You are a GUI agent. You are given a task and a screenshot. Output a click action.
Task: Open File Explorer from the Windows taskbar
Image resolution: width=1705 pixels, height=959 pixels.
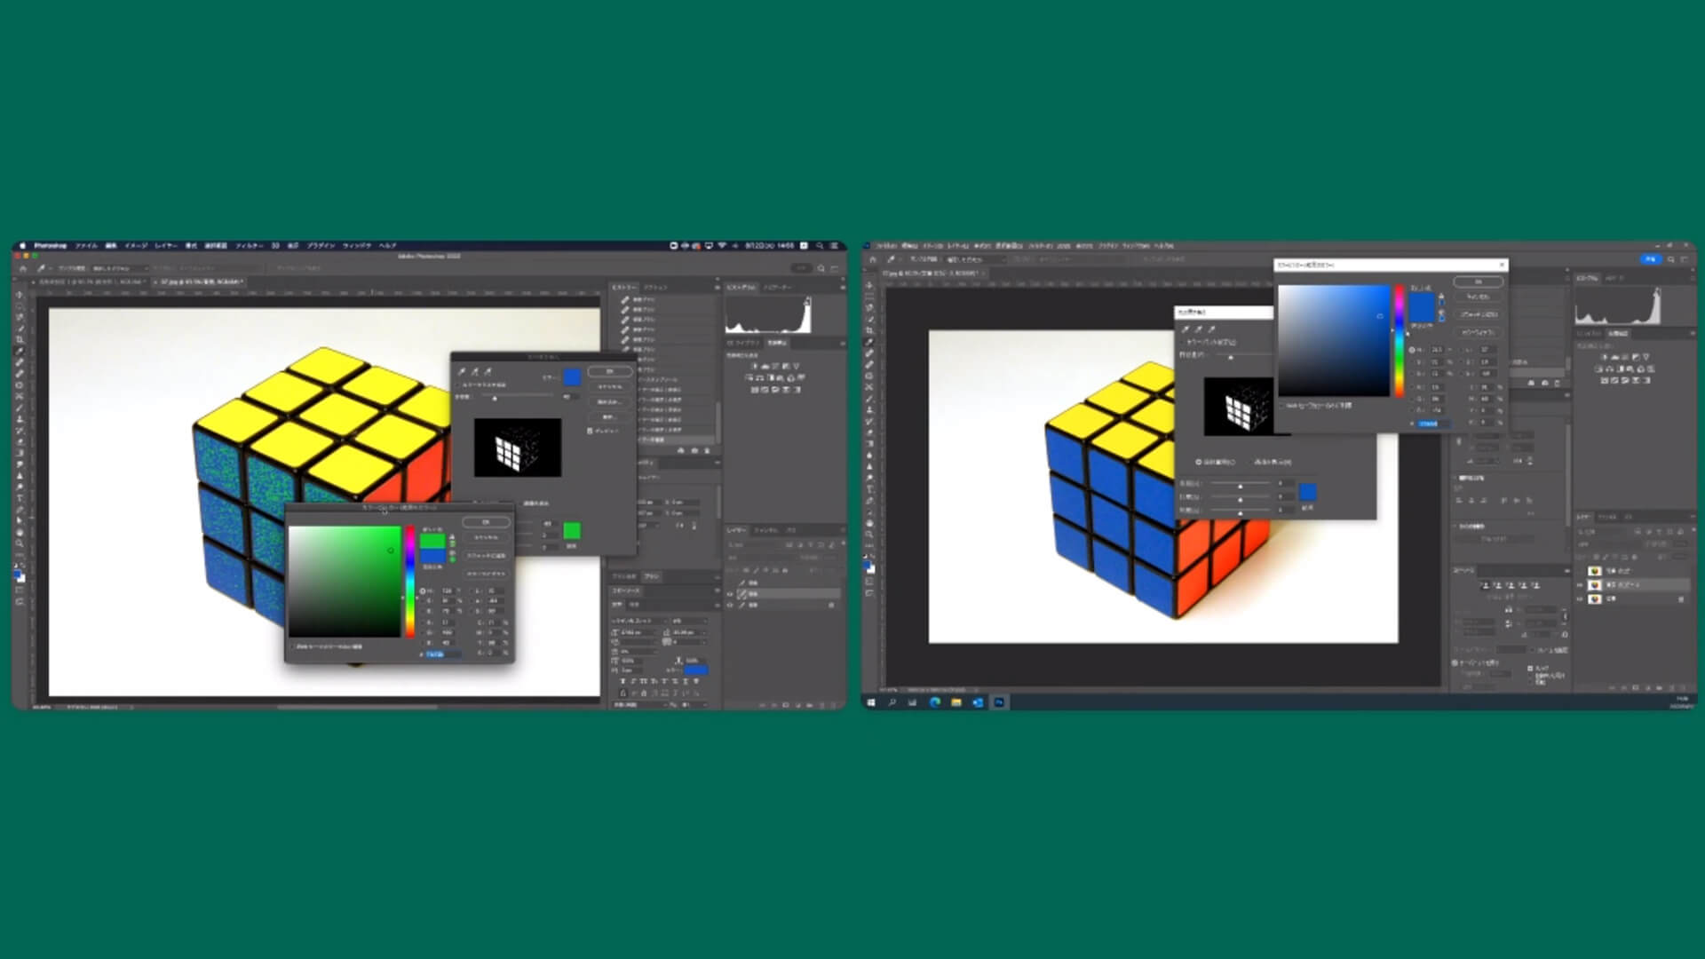click(956, 702)
